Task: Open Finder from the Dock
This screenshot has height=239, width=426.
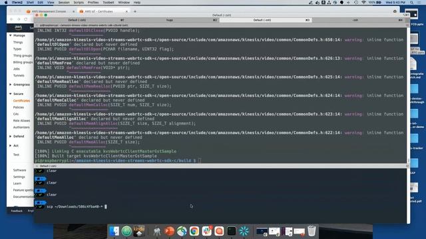Action: (x=114, y=231)
